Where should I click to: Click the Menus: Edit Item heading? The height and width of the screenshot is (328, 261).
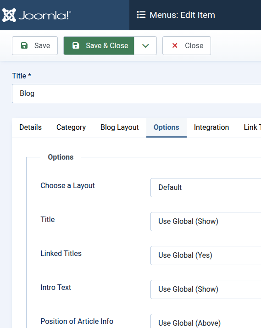point(182,15)
